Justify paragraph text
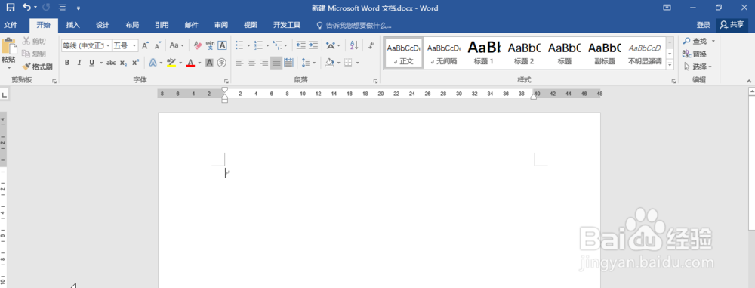 click(276, 63)
